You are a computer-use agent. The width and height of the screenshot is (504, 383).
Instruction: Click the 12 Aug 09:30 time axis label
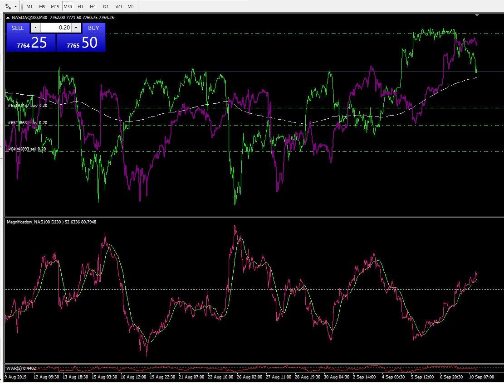[x=46, y=377]
